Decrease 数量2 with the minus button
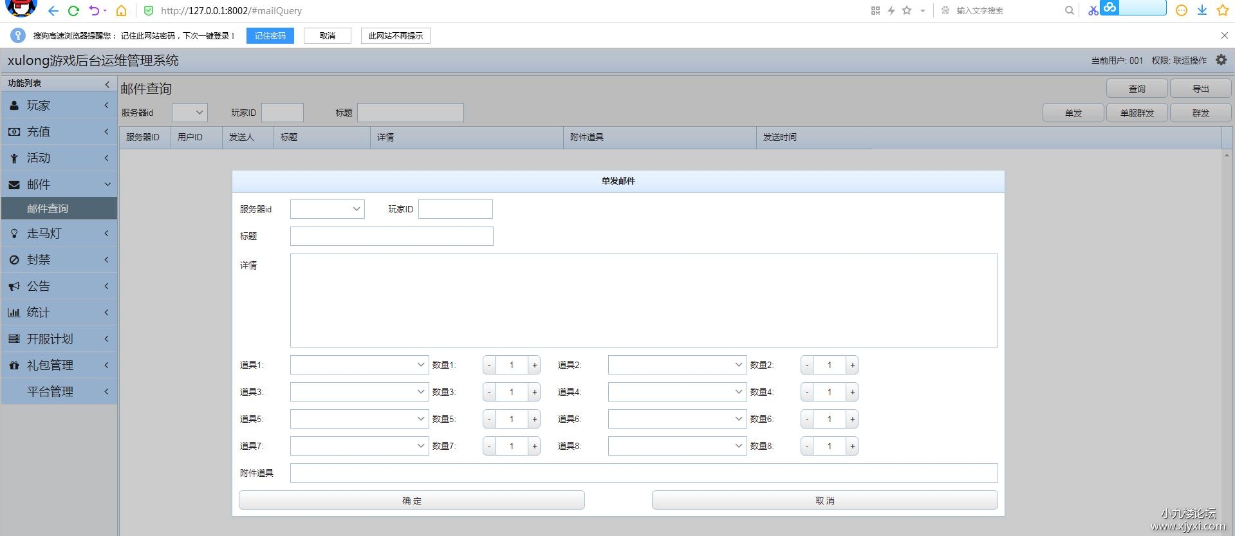Image resolution: width=1235 pixels, height=536 pixels. (x=806, y=365)
